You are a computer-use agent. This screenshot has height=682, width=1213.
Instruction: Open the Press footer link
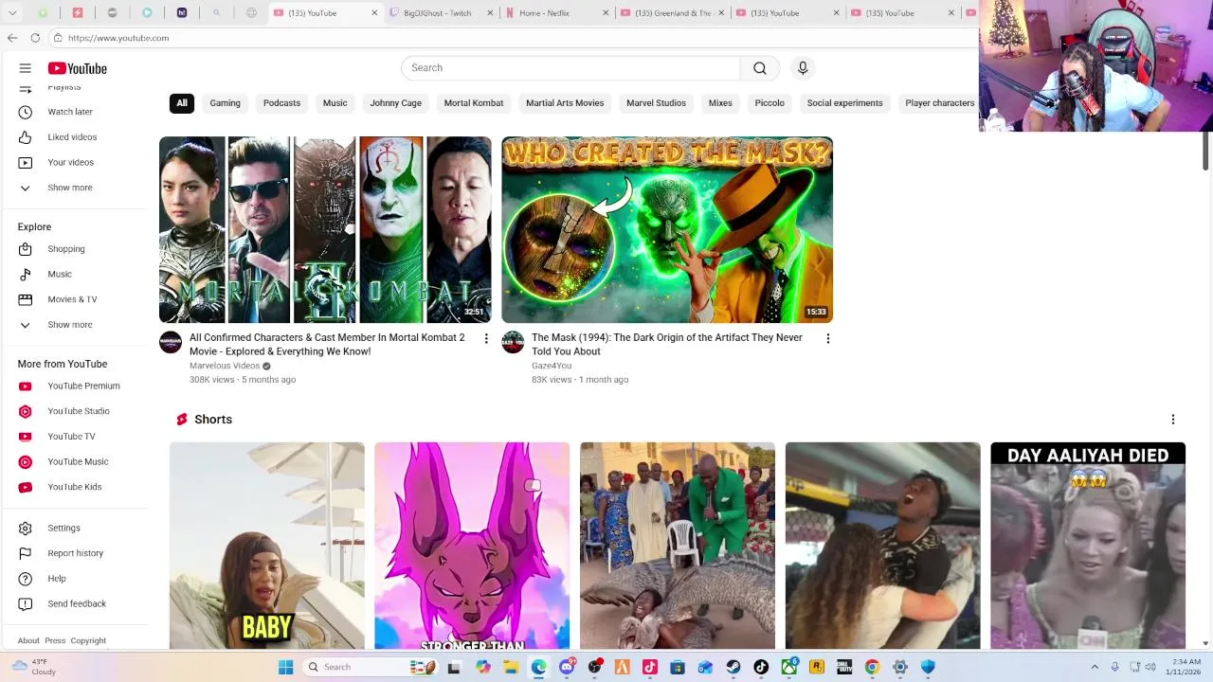coord(55,641)
